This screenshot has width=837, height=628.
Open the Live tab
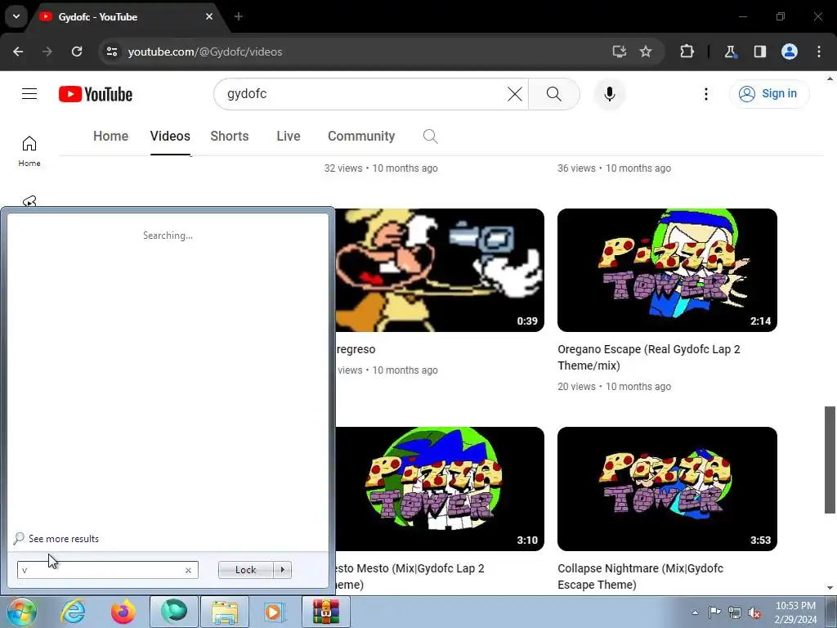pyautogui.click(x=289, y=137)
